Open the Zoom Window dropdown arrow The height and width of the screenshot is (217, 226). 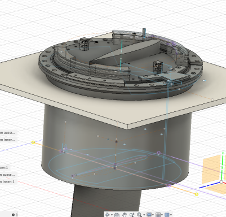144,215
